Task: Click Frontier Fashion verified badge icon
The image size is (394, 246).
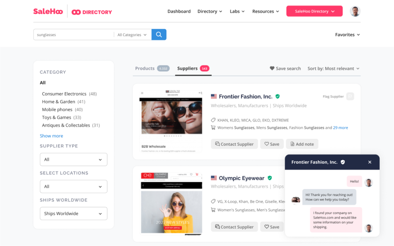Action: [277, 96]
